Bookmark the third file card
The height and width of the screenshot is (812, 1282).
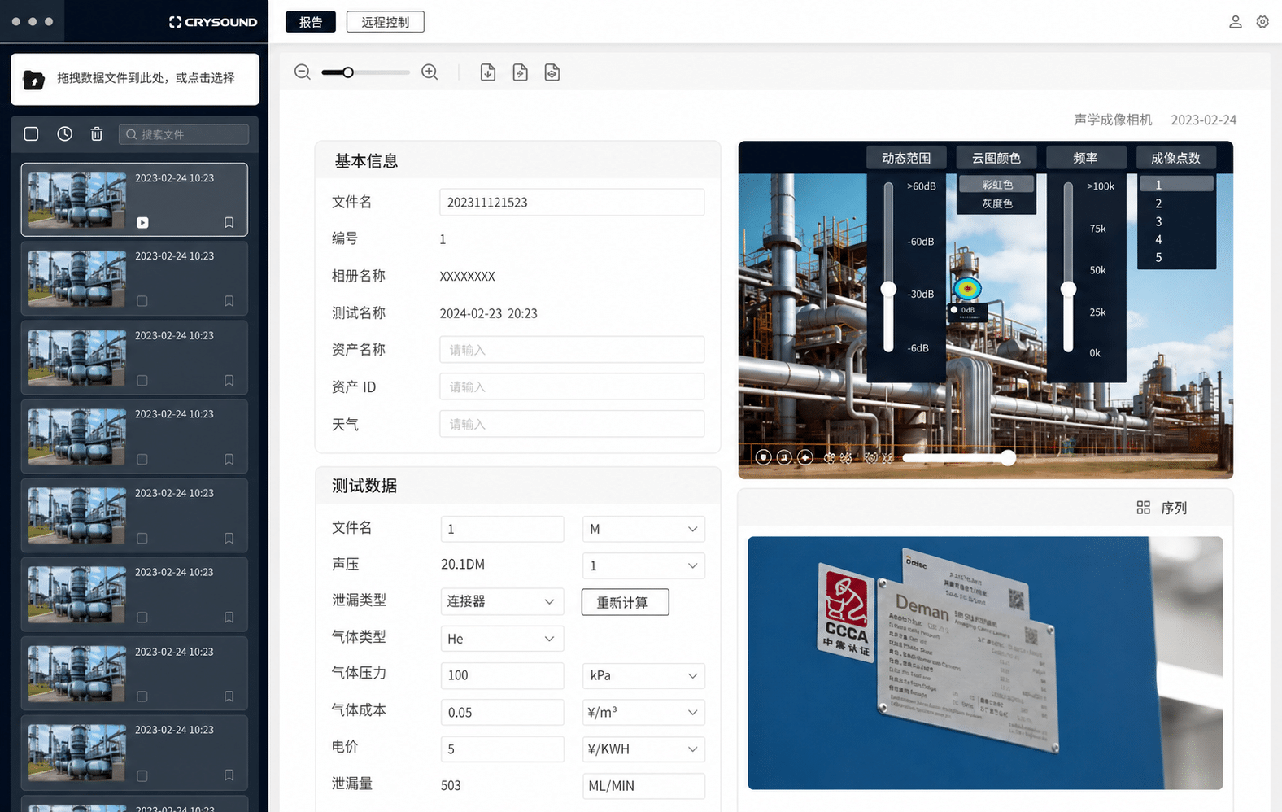[229, 380]
